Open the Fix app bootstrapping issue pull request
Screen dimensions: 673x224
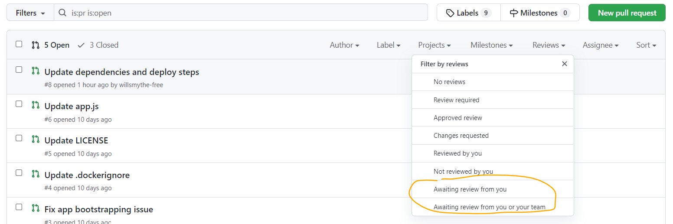pyautogui.click(x=99, y=209)
